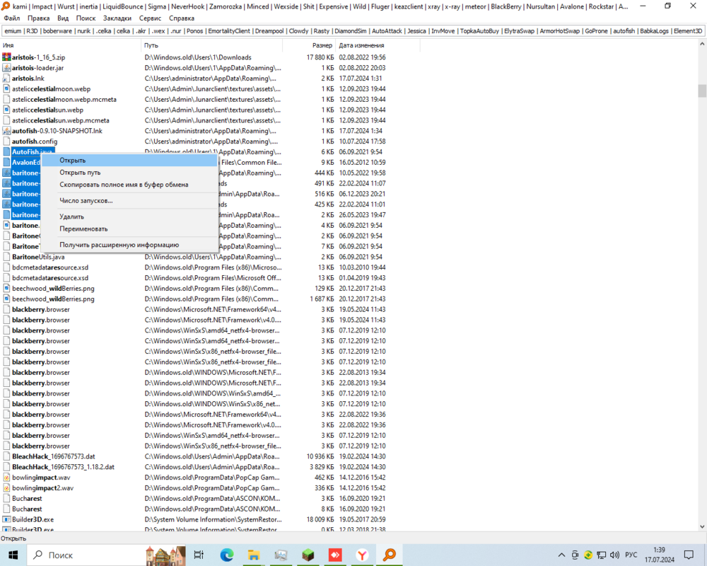This screenshot has width=707, height=566.
Task: Click the icon of the 1 687 КБ beechwood_wildBerries.png
Action: 6,299
